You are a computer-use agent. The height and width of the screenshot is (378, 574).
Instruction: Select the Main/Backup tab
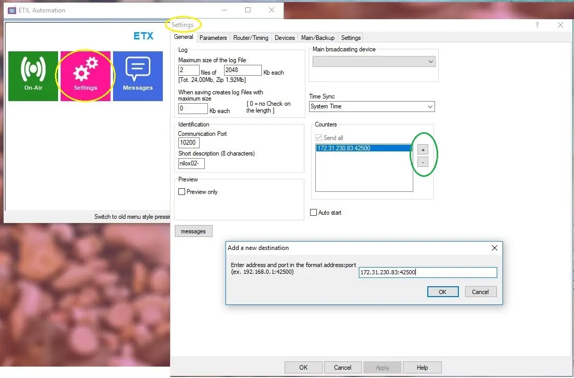(318, 38)
